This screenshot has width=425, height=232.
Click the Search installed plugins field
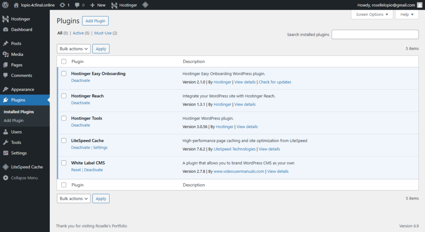click(375, 35)
